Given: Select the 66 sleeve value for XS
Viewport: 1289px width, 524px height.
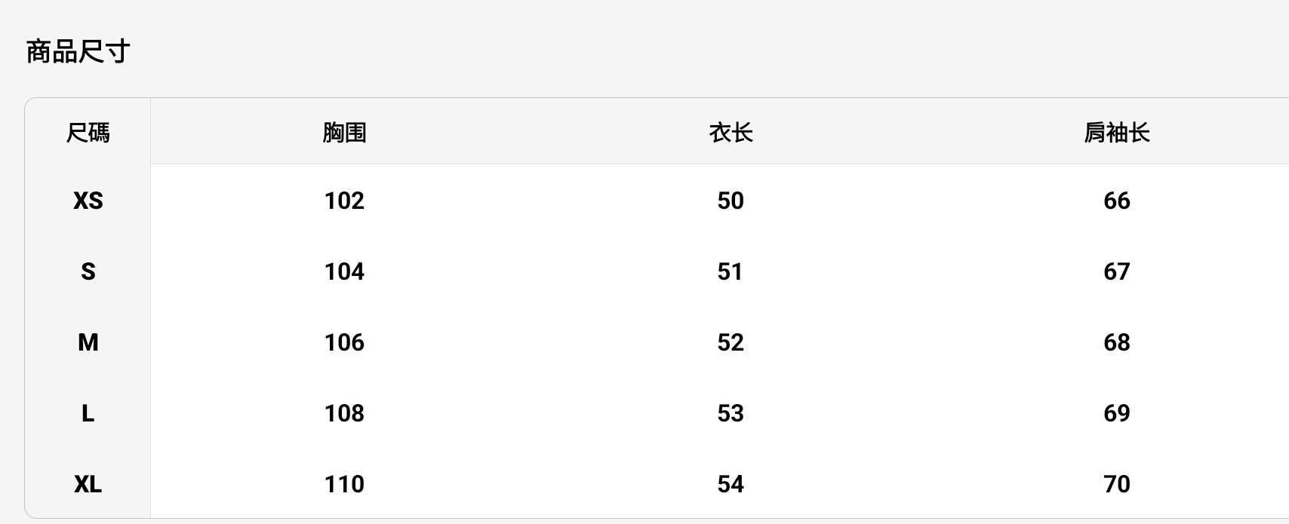Looking at the screenshot, I should click(1116, 201).
